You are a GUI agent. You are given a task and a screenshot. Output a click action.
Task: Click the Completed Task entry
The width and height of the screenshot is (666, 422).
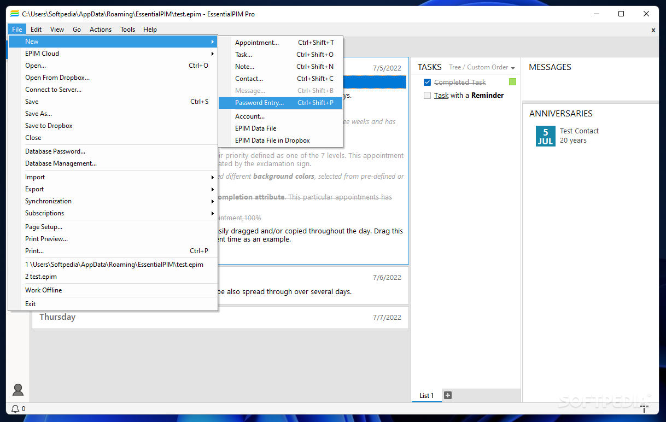point(460,82)
